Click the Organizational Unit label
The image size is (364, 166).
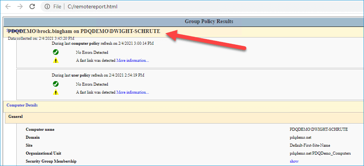click(44, 153)
